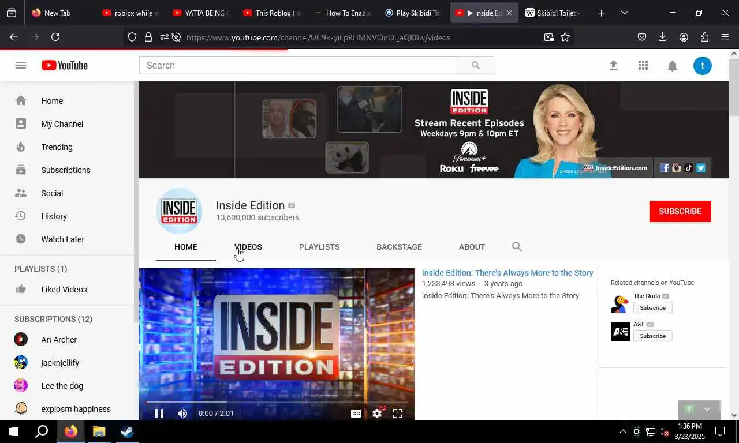
Task: Open new tab with plus button
Action: tap(601, 13)
